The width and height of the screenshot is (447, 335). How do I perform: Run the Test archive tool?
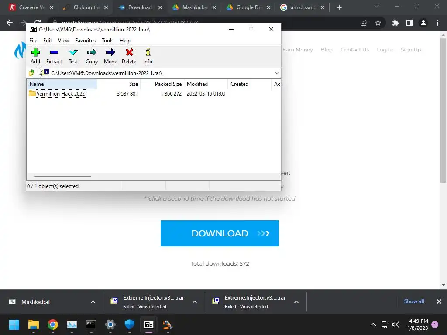pos(73,56)
